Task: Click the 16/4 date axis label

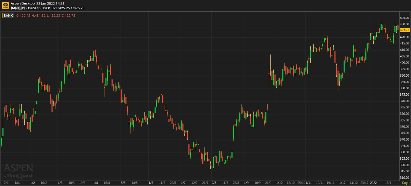Action: point(107,183)
